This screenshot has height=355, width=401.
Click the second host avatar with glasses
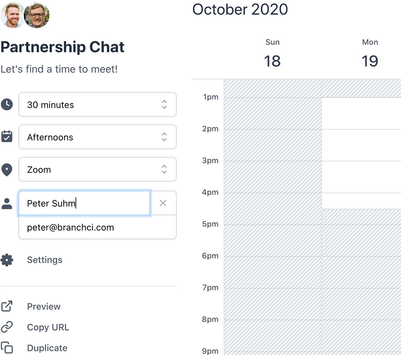pyautogui.click(x=37, y=15)
